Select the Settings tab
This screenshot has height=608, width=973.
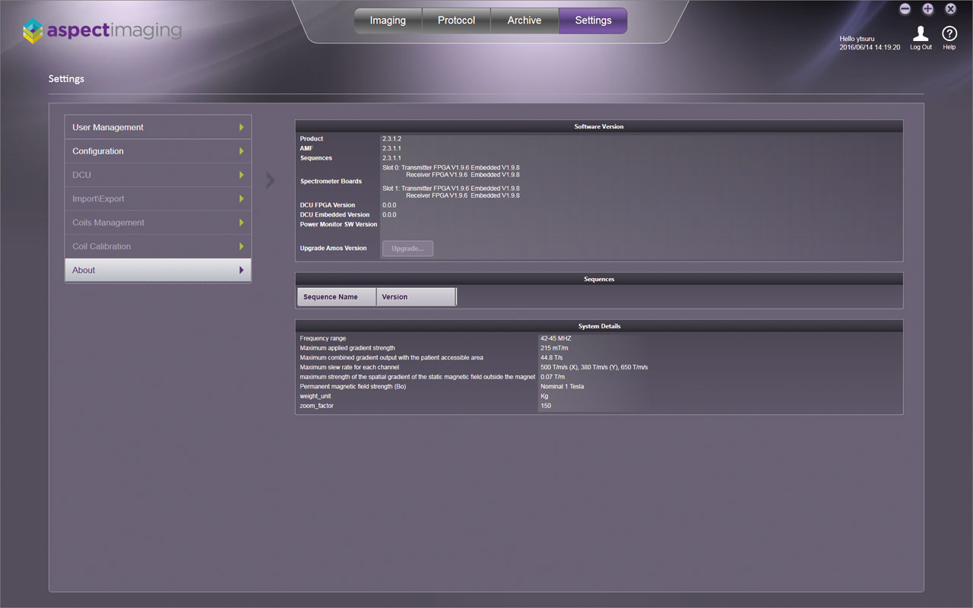(593, 21)
